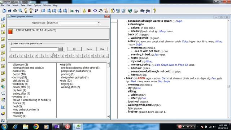Click the '23' number toolbar icon
The width and height of the screenshot is (231, 130).
pyautogui.click(x=101, y=10)
